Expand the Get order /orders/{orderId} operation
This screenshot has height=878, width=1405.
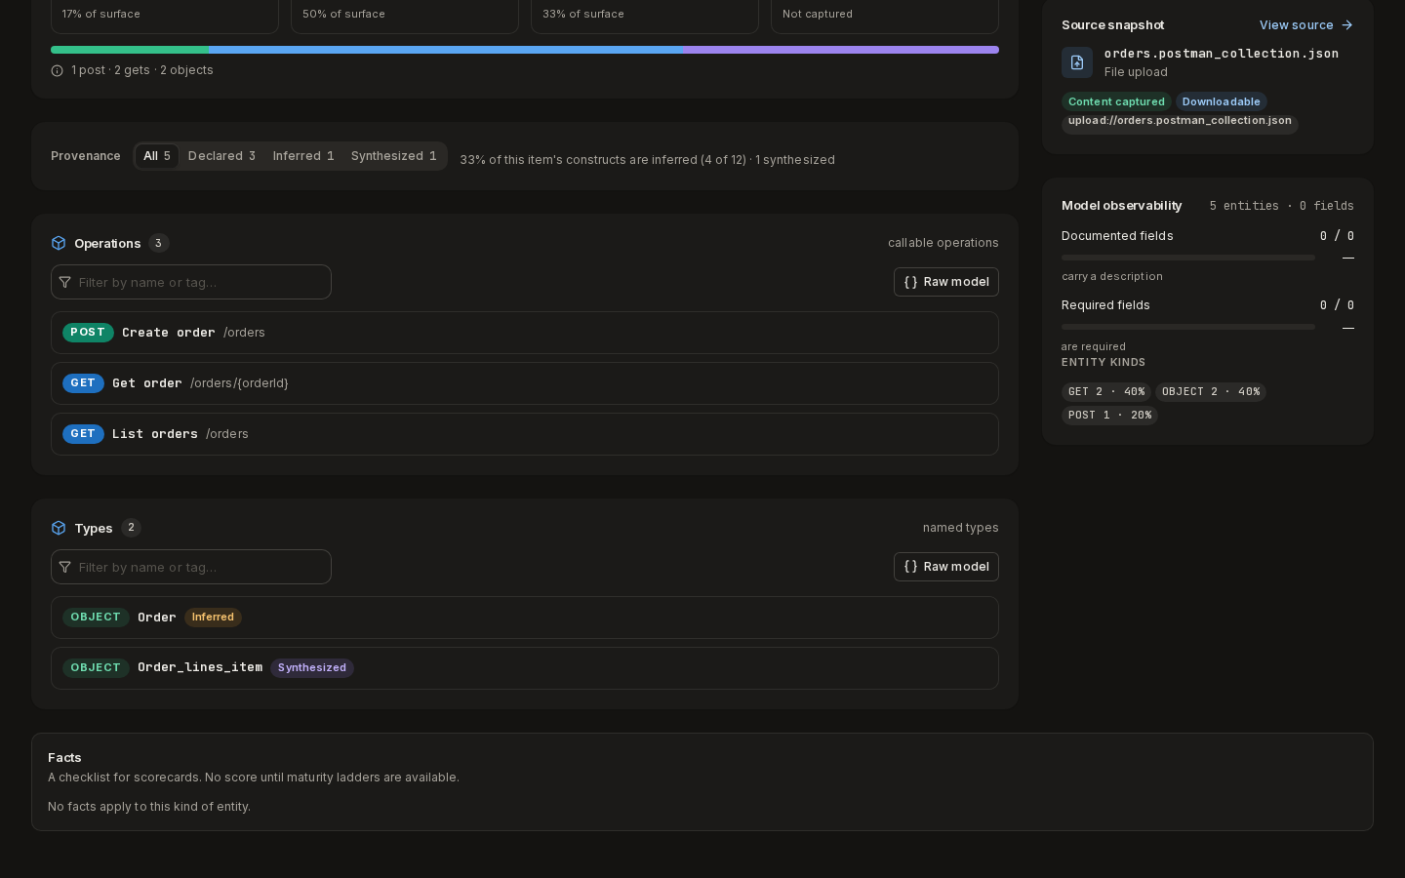(x=525, y=383)
